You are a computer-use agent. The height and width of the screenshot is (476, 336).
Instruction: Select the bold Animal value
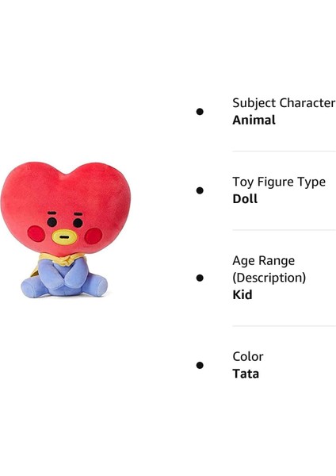[254, 120]
